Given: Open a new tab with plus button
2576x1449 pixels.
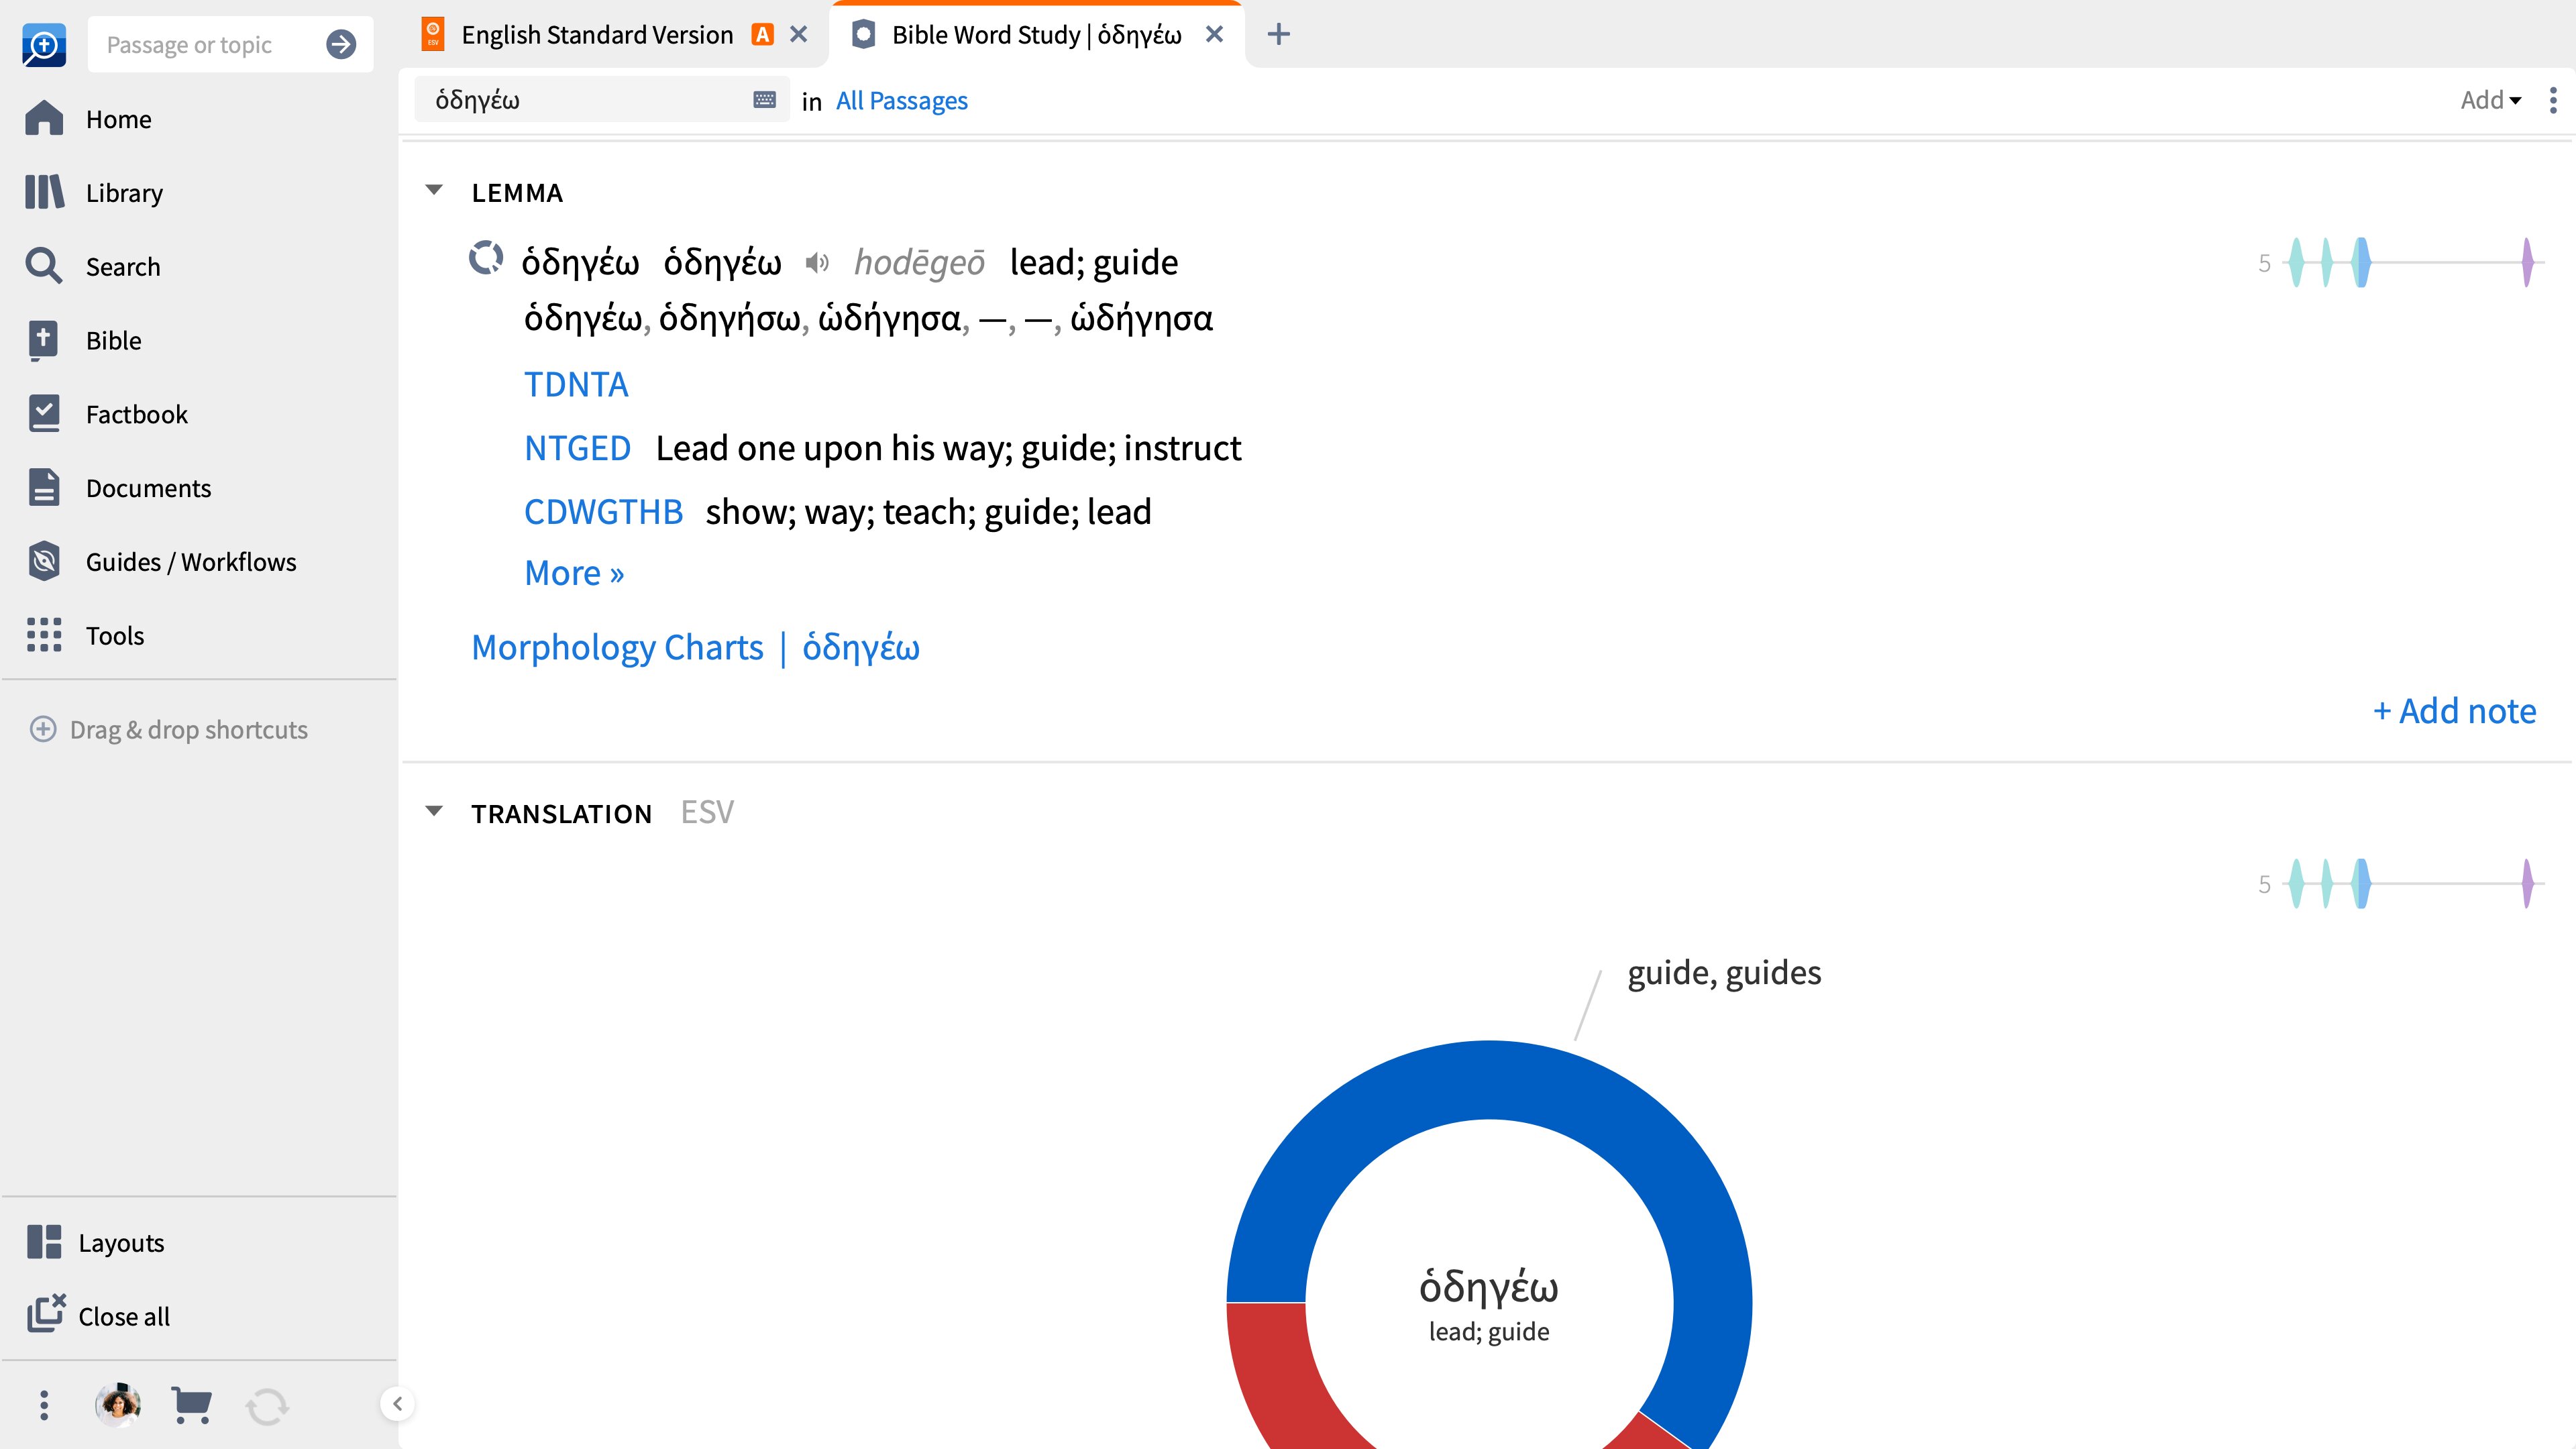Looking at the screenshot, I should click(x=1278, y=34).
